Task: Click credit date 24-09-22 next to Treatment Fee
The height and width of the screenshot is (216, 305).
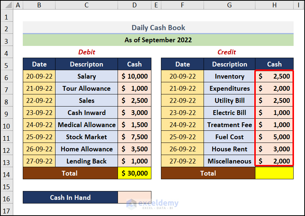Action: [183, 125]
